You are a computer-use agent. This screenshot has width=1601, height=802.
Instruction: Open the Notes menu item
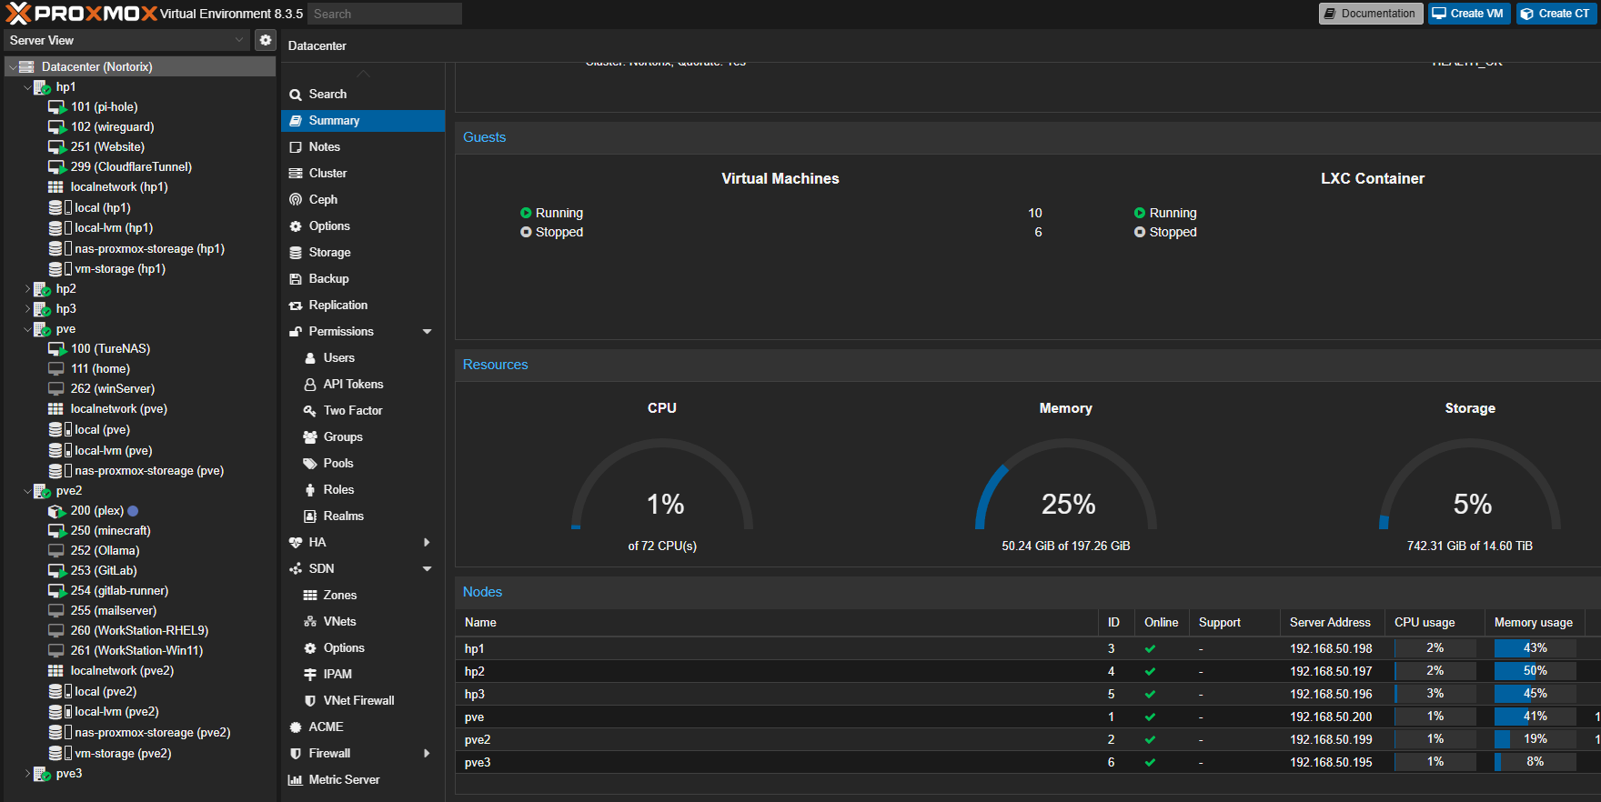tap(363, 147)
